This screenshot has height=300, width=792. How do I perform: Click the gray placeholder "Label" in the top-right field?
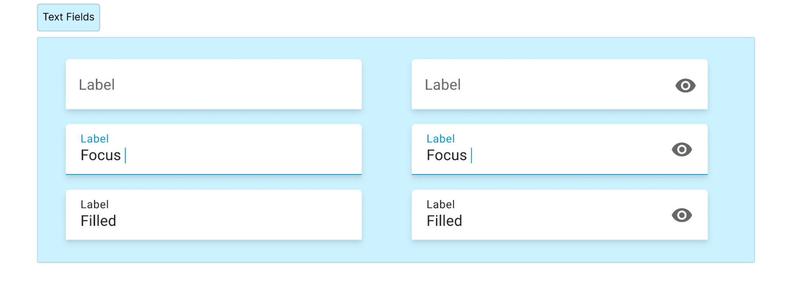click(443, 85)
